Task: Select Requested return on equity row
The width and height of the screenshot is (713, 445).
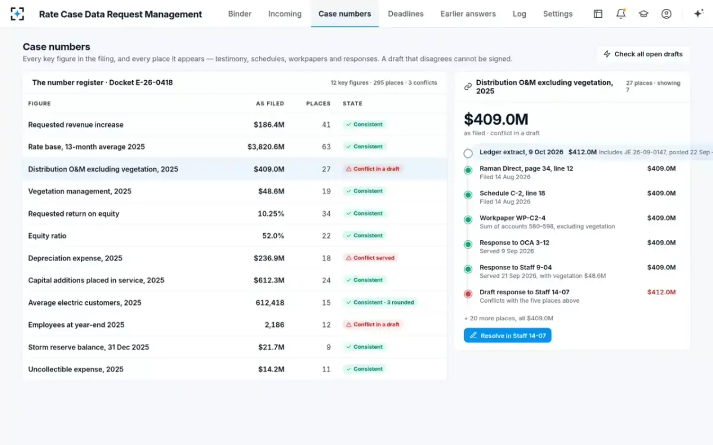Action: click(x=235, y=214)
